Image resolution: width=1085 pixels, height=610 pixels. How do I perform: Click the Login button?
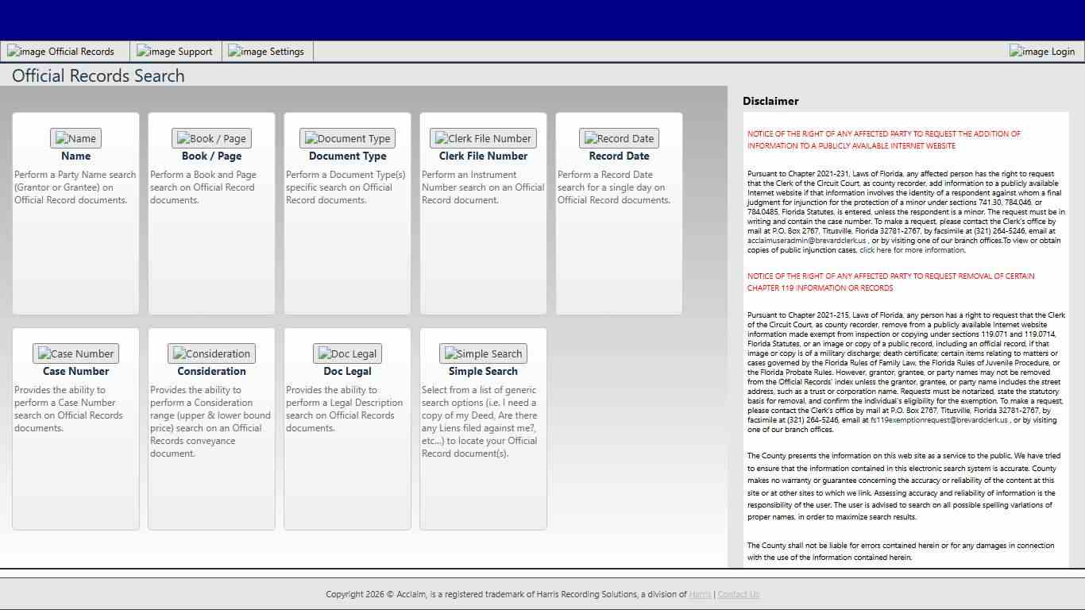pyautogui.click(x=1042, y=52)
